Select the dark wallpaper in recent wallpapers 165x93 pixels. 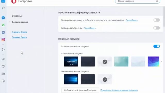tap(88, 79)
